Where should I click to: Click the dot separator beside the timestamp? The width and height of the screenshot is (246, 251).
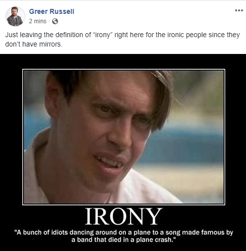click(49, 21)
